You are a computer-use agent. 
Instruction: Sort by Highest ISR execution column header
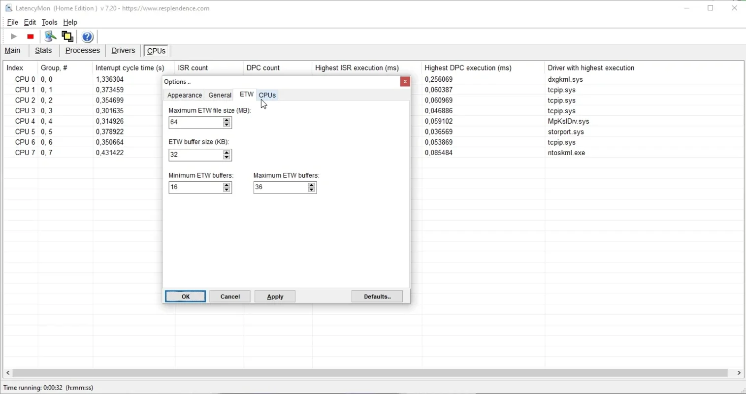(x=367, y=68)
